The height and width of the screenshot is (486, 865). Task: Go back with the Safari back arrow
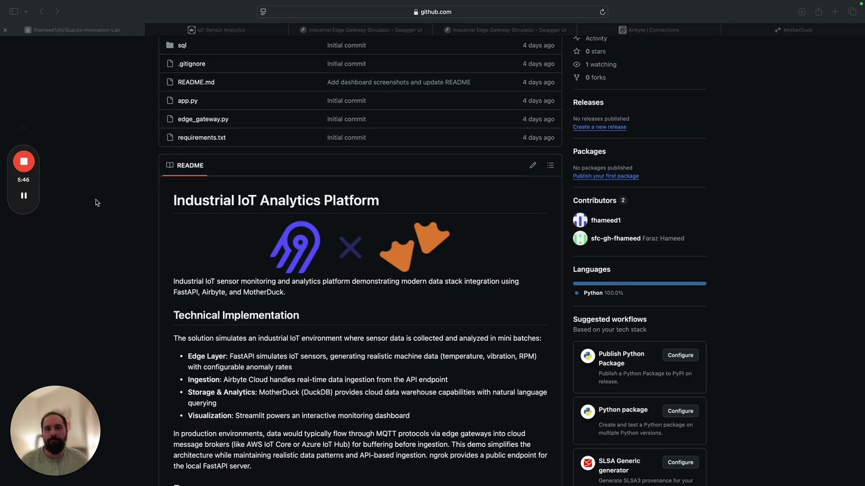pyautogui.click(x=41, y=11)
